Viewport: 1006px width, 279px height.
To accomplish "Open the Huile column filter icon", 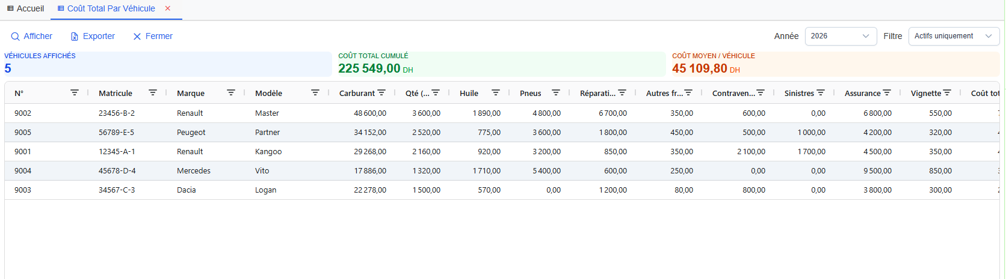I will coord(496,93).
